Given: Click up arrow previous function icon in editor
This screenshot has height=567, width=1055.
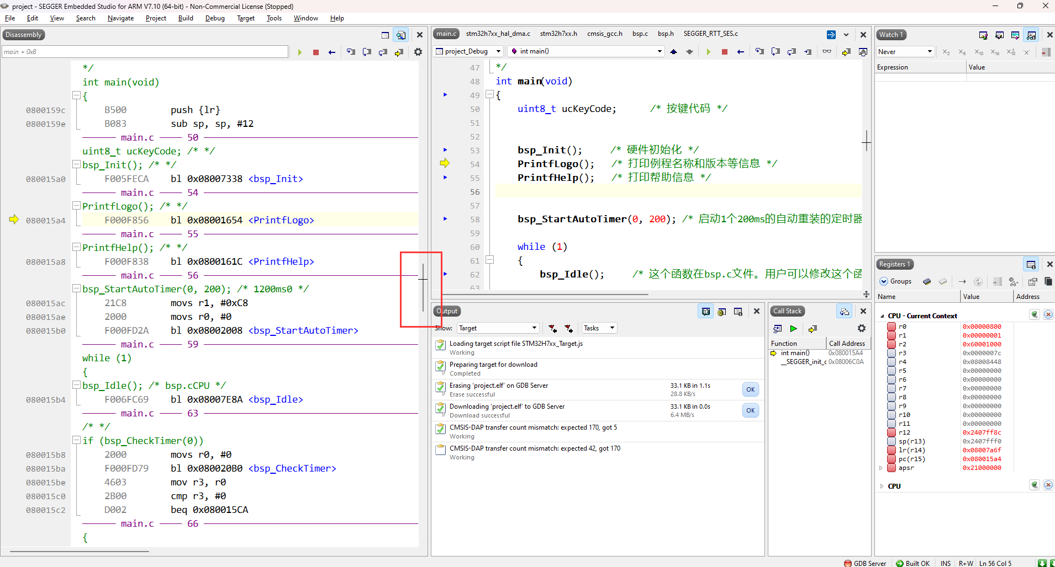Looking at the screenshot, I should [673, 51].
